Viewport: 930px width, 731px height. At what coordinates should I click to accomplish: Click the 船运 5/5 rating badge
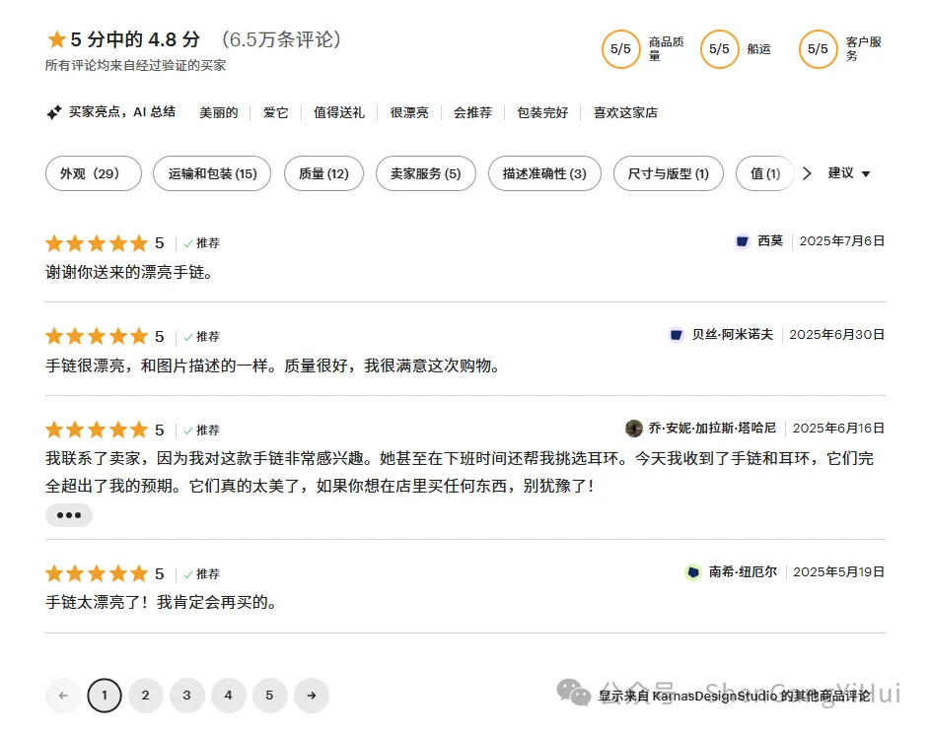[x=719, y=48]
